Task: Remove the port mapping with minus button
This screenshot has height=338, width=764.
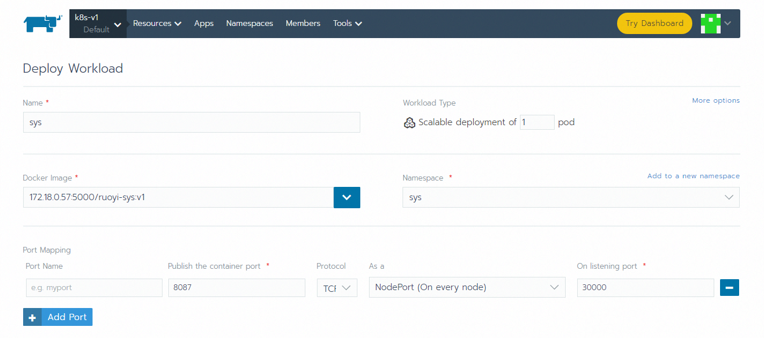Action: (x=729, y=287)
